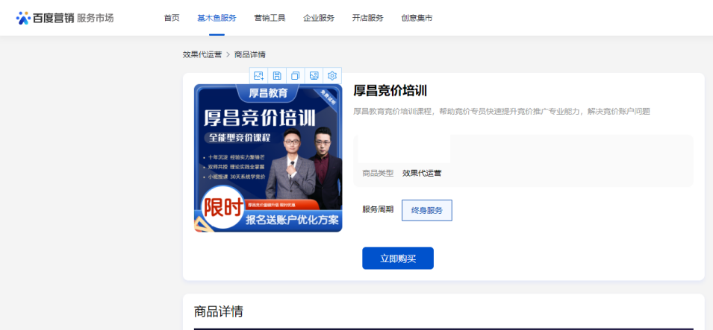The image size is (713, 330).
Task: Click the 厚昌竞价培训 product cover image
Action: (268, 158)
